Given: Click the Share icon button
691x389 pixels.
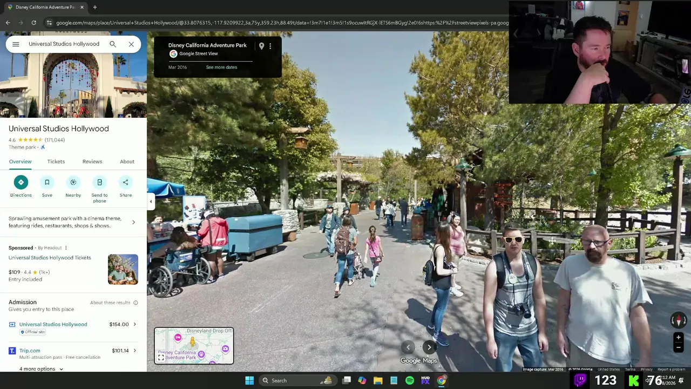Looking at the screenshot, I should click(x=126, y=182).
